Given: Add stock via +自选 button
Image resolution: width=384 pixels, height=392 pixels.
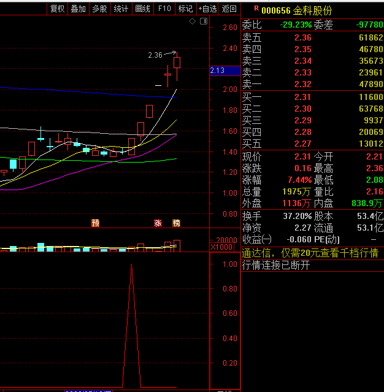Looking at the screenshot, I should click(207, 9).
